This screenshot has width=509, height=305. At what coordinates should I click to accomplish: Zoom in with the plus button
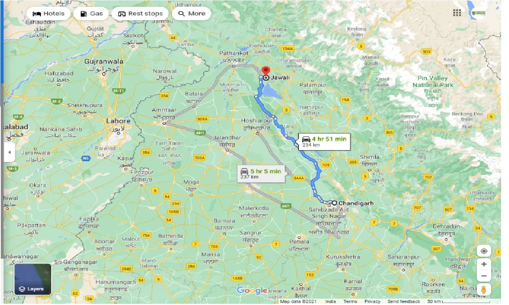click(x=484, y=264)
